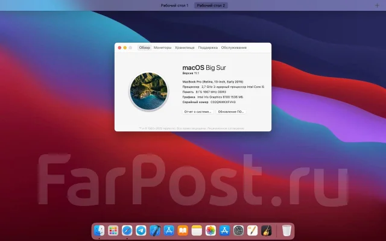Viewport: 386px width, 241px height.
Task: Click the MacBook Pro (Retina, 13-inch) model line
Action: coord(213,82)
